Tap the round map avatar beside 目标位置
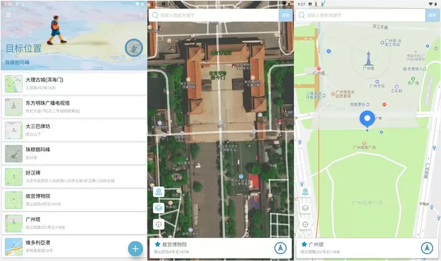Image resolution: width=441 pixels, height=261 pixels. click(x=134, y=48)
